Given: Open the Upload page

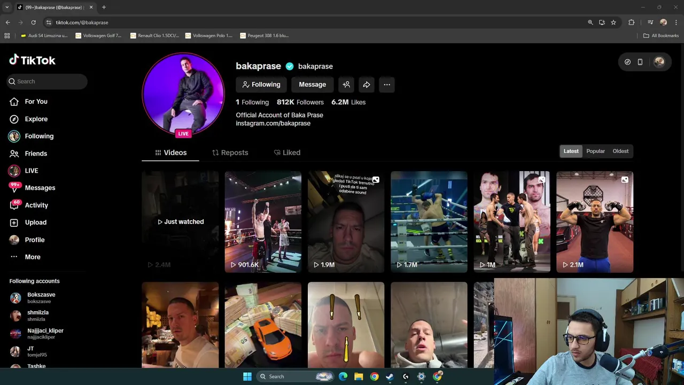Looking at the screenshot, I should [x=35, y=222].
